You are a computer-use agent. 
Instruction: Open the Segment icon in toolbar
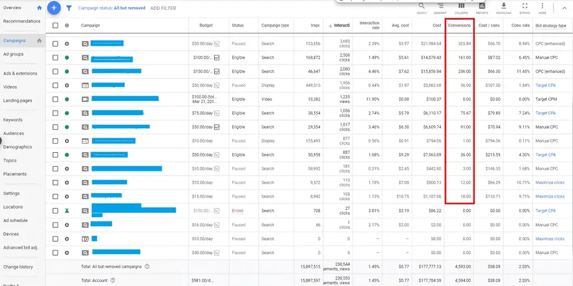tap(441, 6)
